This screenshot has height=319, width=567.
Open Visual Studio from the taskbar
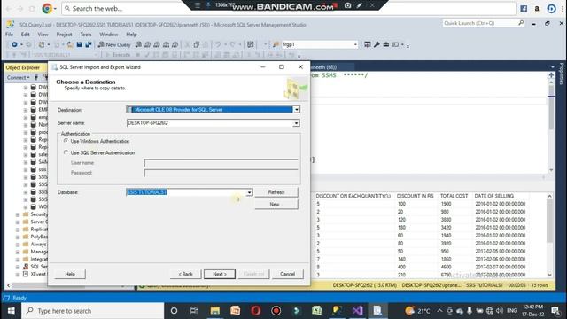pos(357,311)
